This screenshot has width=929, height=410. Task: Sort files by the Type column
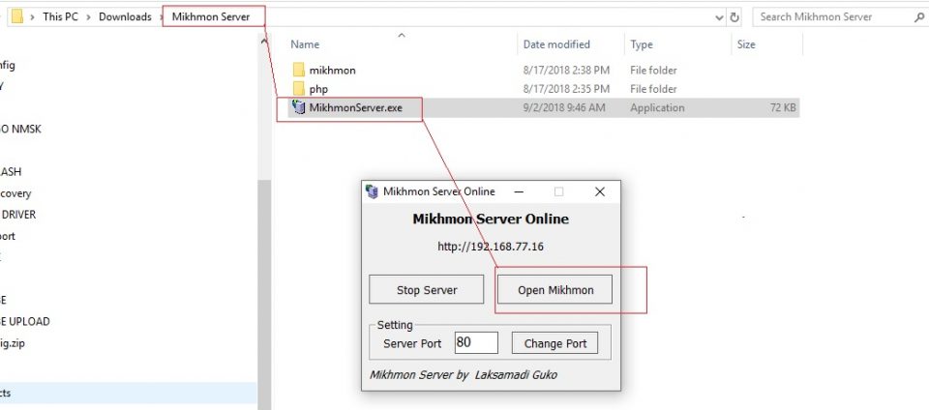(641, 44)
